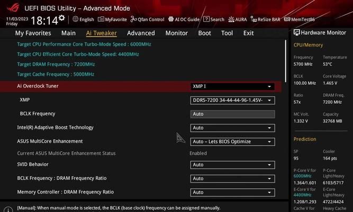353x212 pixels.
Task: Click the SVID Behavior label
Action: [33, 164]
